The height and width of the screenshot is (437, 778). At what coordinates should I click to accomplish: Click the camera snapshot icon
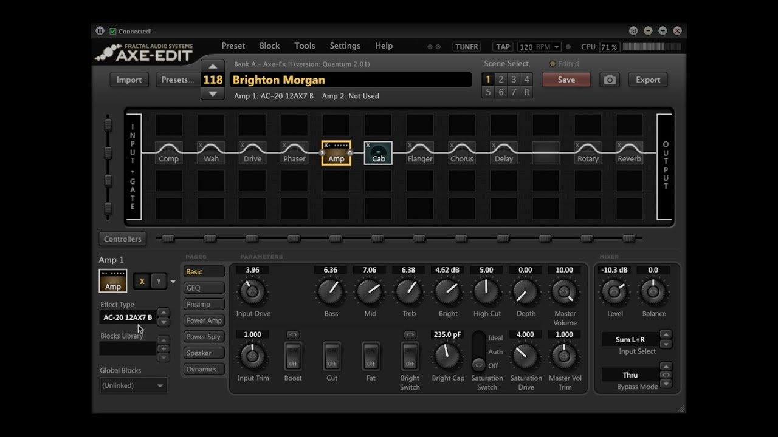tap(610, 80)
